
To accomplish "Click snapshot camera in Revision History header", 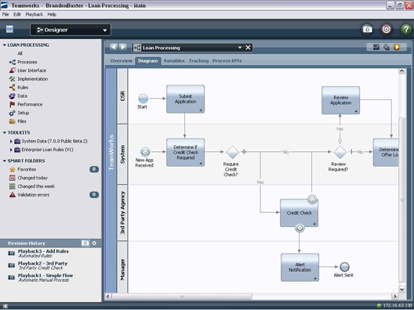I will click(85, 243).
